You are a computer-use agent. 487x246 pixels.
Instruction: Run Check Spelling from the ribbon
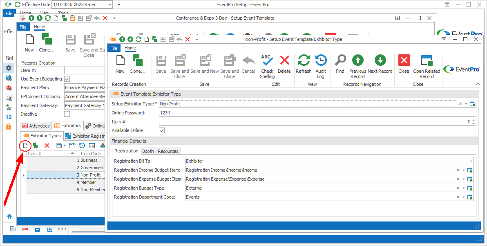[x=268, y=67]
